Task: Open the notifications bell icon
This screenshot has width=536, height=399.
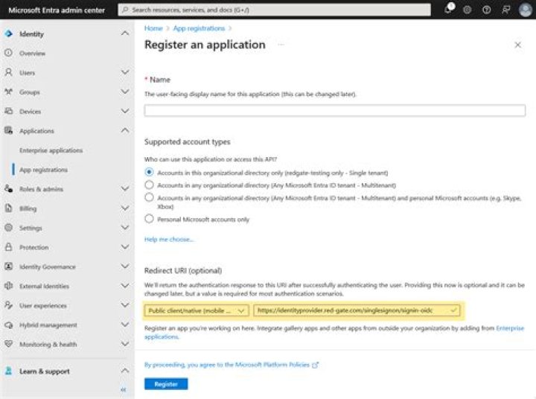Action: [448, 9]
